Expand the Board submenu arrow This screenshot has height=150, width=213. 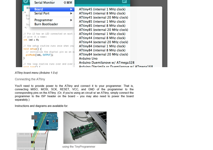pyautogui.click(x=71, y=9)
